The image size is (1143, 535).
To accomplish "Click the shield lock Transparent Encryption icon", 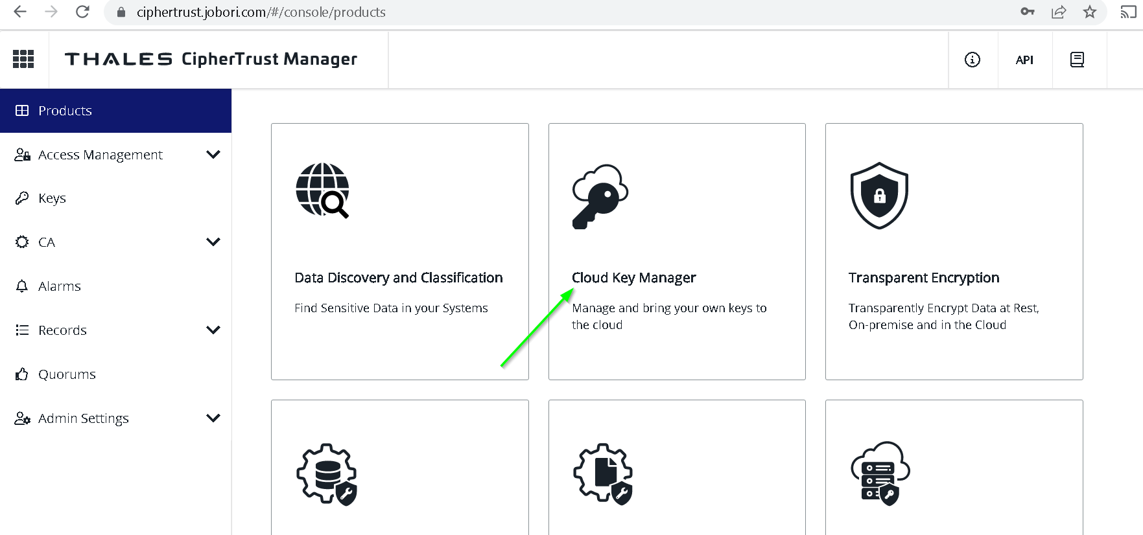I will pos(879,196).
